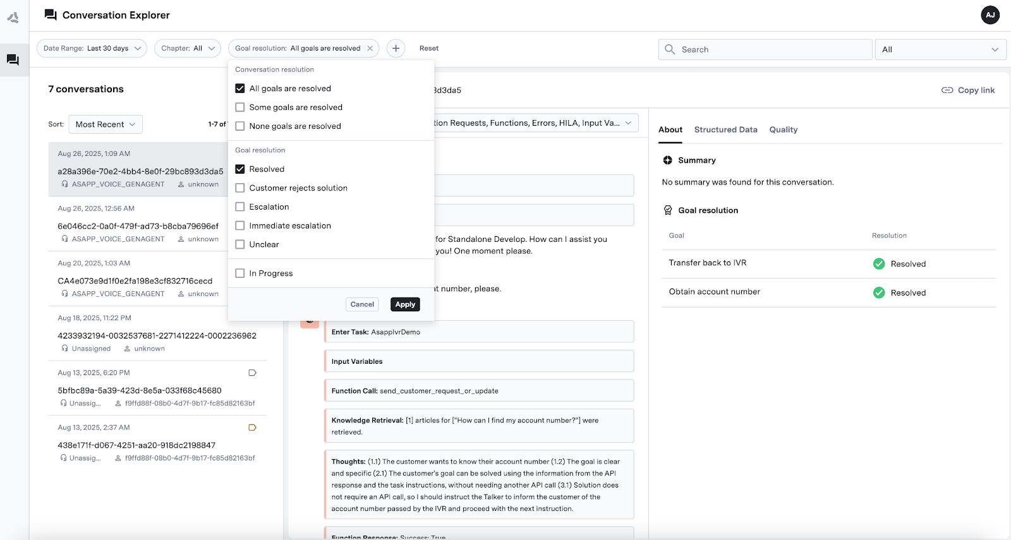This screenshot has height=540, width=1011.
Task: Open the Sort Most Recent dropdown
Action: pyautogui.click(x=106, y=124)
